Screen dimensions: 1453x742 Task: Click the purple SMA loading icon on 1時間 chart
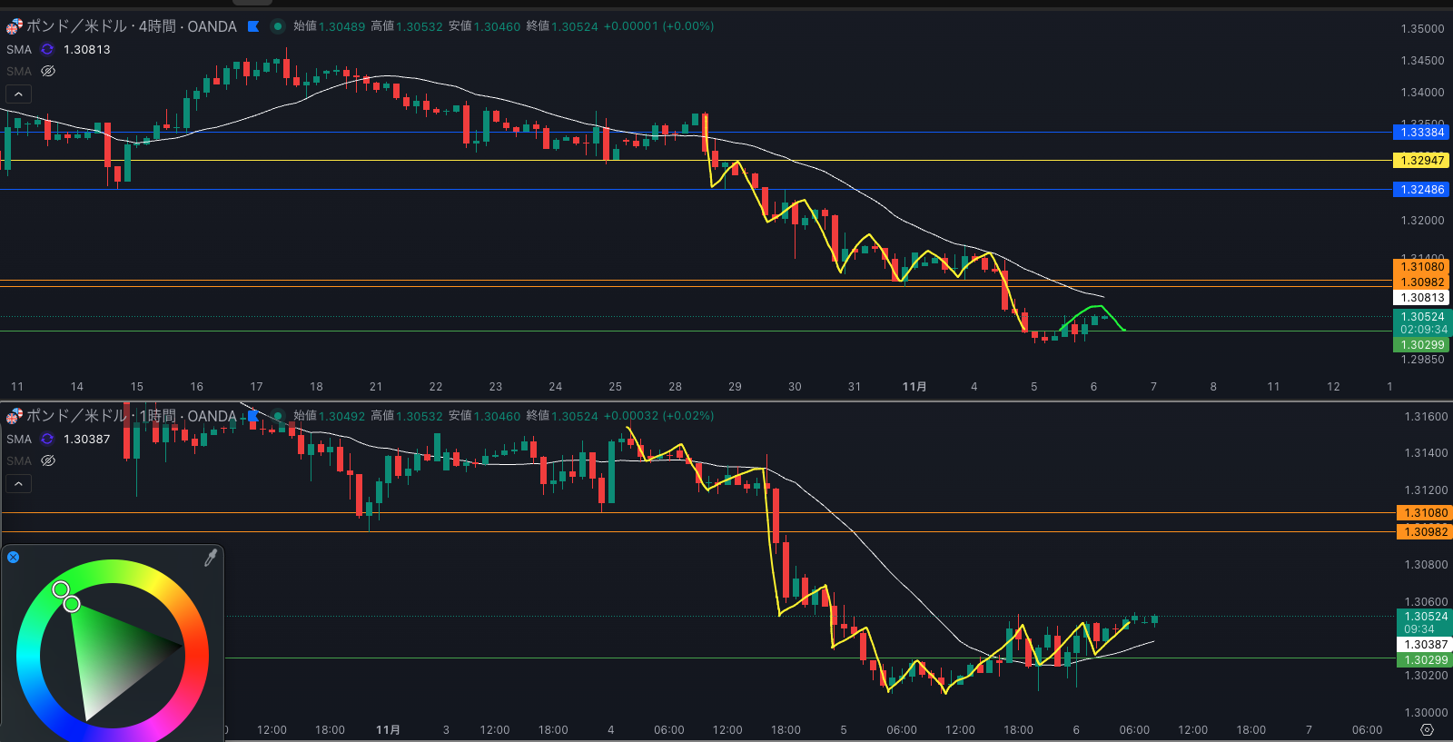pyautogui.click(x=47, y=439)
